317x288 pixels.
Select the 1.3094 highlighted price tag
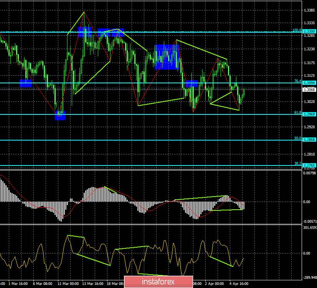coord(309,83)
